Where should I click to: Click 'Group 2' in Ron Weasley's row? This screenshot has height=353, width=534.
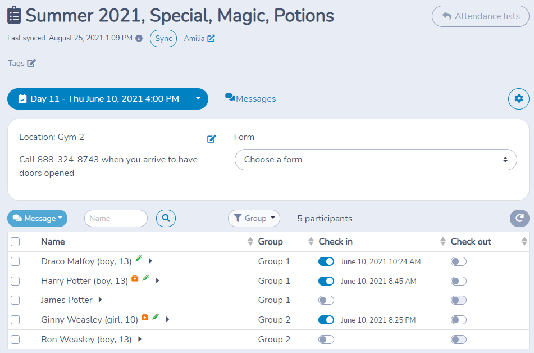click(274, 340)
